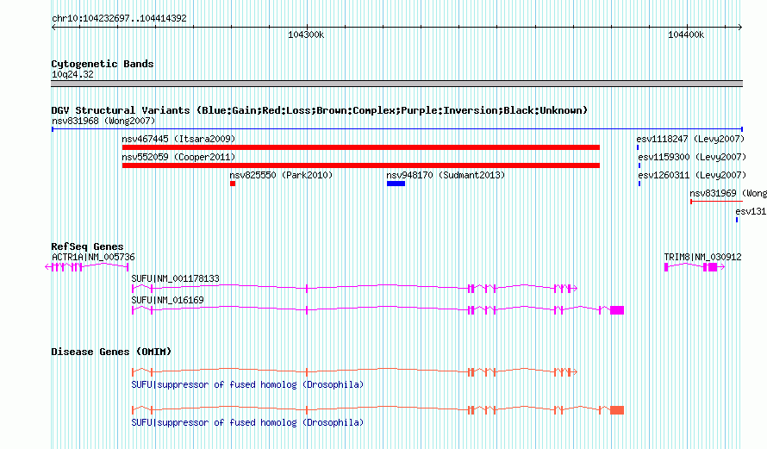Open ACTR1A|NM_005736 gene label
The height and width of the screenshot is (449, 767).
coord(93,257)
